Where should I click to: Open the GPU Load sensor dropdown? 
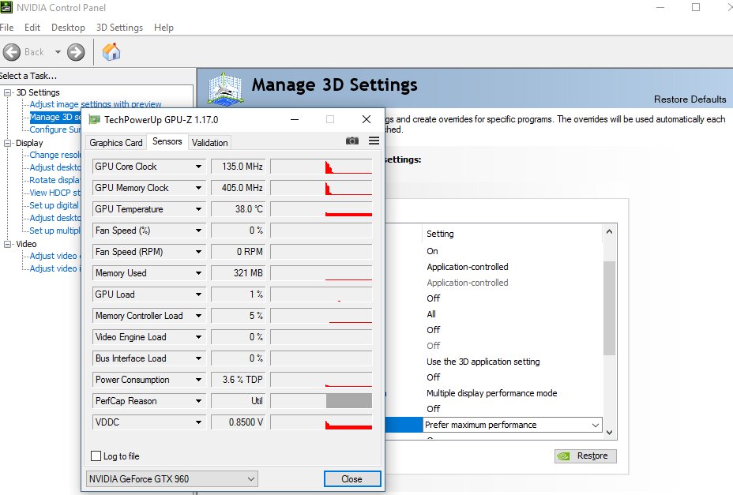click(198, 294)
